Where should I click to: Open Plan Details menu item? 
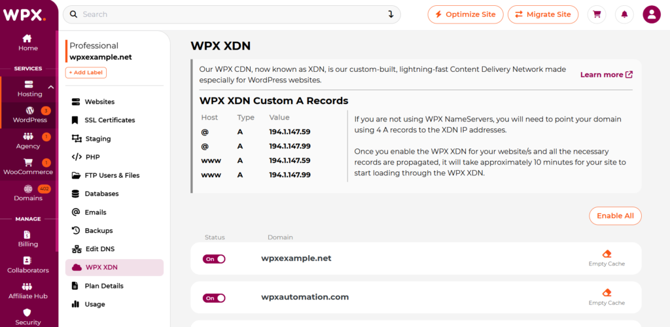click(115, 286)
